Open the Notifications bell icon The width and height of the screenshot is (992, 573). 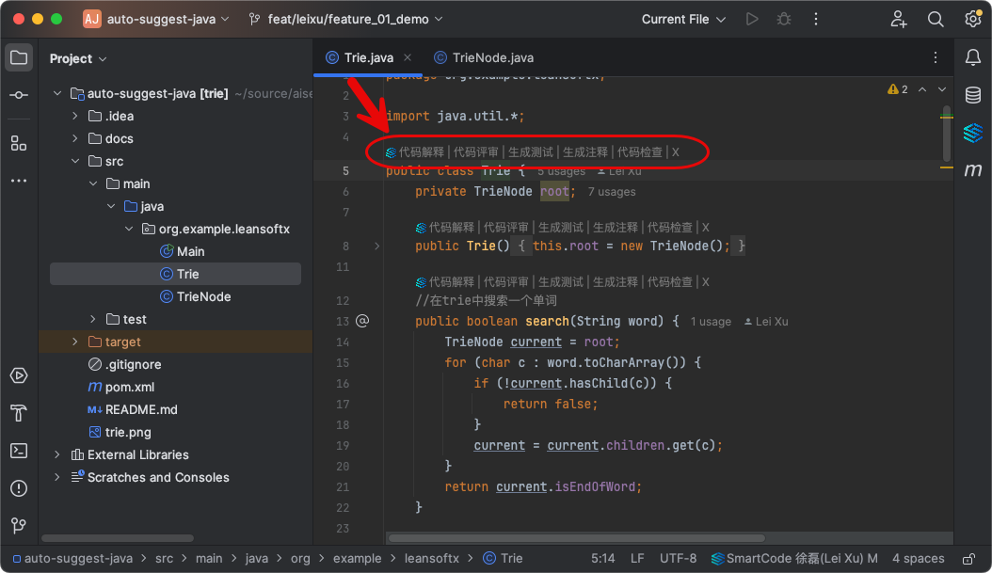[x=973, y=57]
